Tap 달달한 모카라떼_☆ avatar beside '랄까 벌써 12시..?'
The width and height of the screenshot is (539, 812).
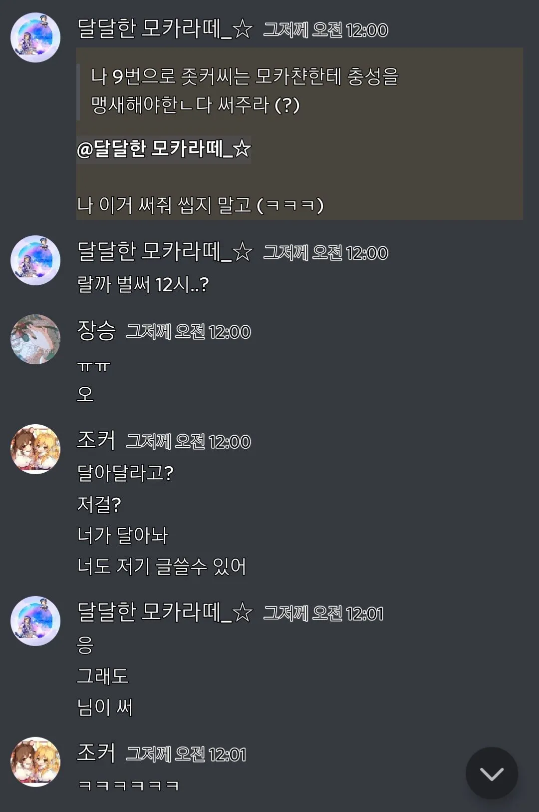[35, 260]
